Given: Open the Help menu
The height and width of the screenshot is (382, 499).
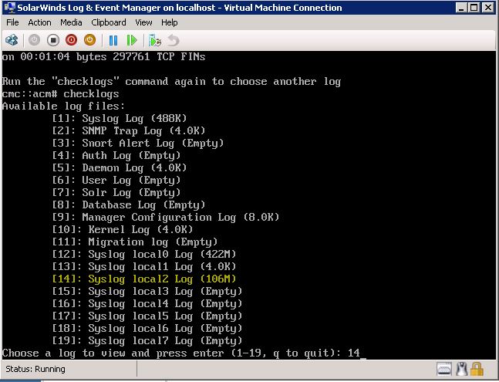Looking at the screenshot, I should (170, 22).
